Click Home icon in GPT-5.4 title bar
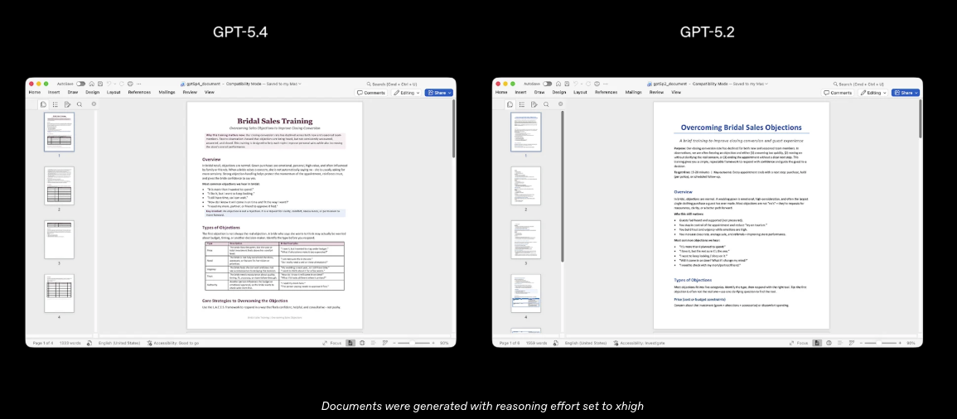Screen dimensions: 957x419 click(x=91, y=84)
